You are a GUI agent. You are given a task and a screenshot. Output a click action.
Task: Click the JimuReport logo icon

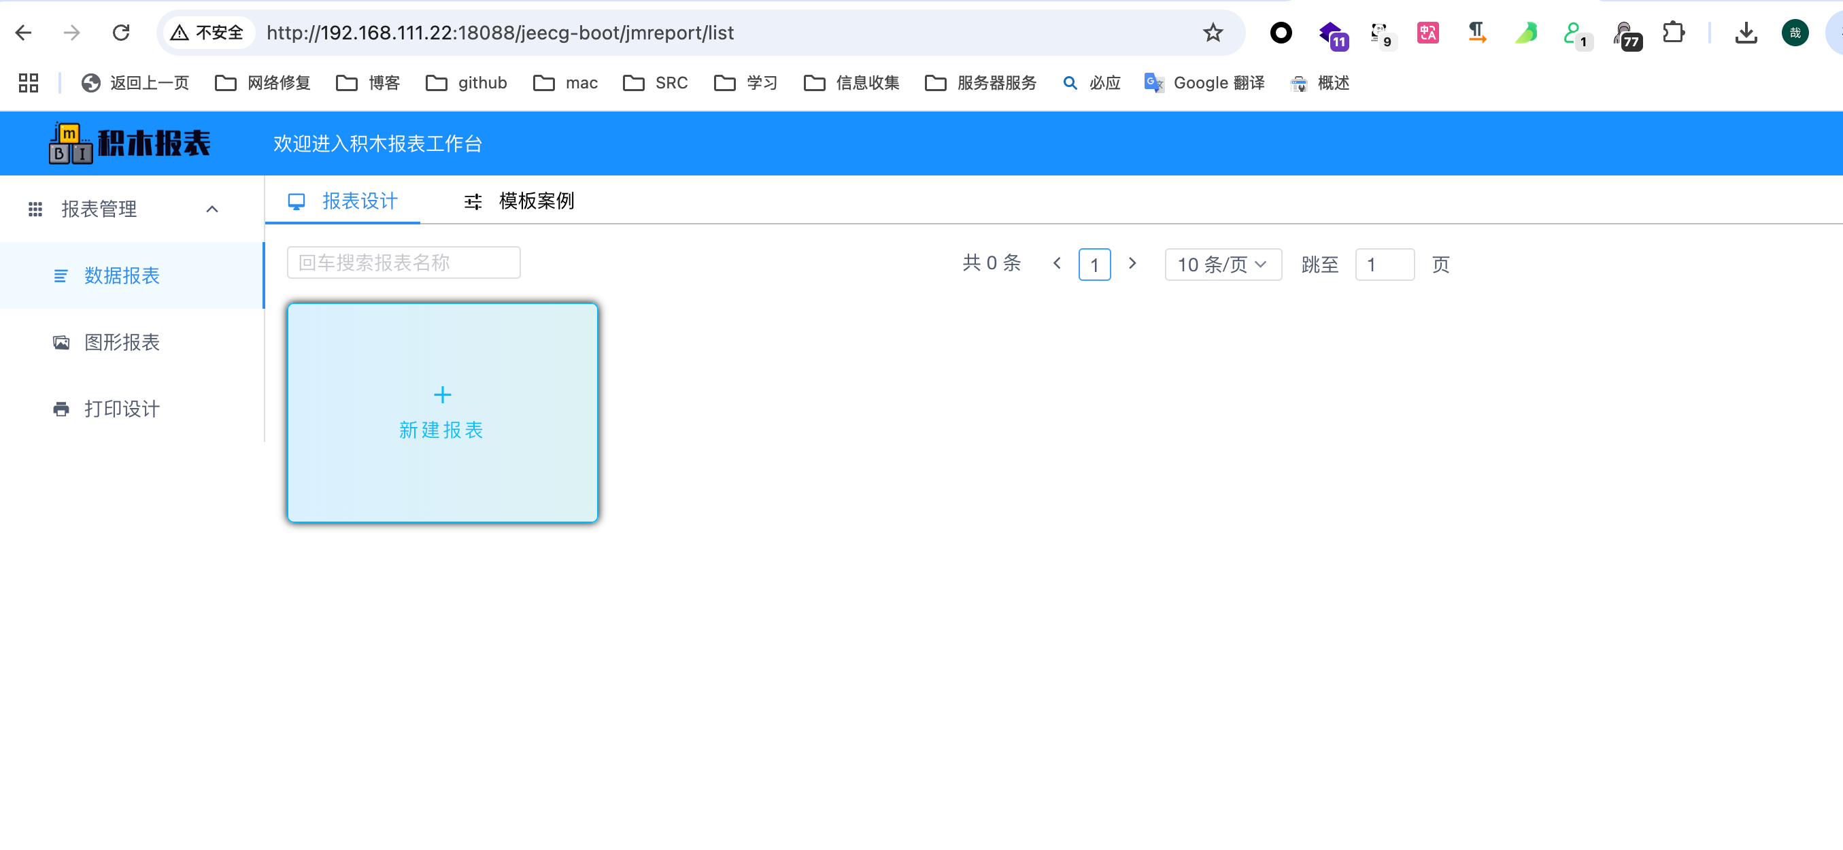[70, 143]
